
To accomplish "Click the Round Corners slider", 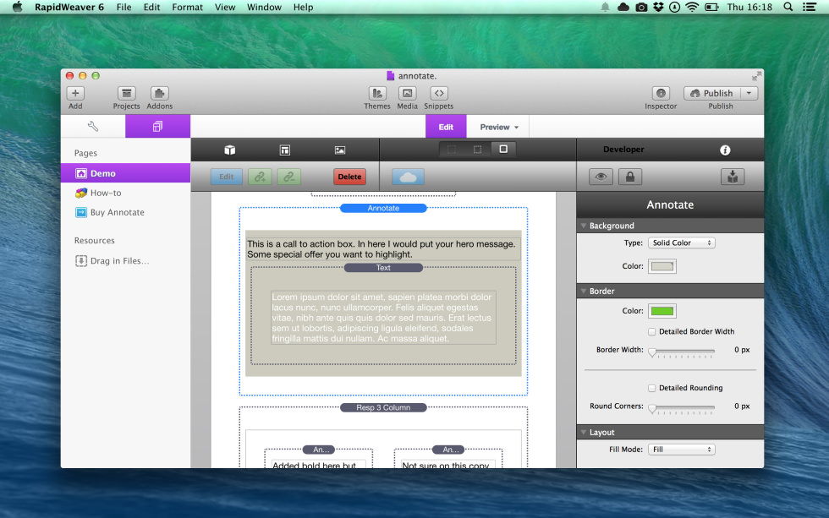I will (x=682, y=407).
